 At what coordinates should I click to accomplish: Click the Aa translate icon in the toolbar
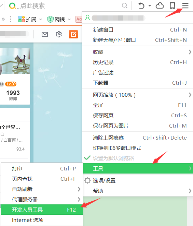79,19
